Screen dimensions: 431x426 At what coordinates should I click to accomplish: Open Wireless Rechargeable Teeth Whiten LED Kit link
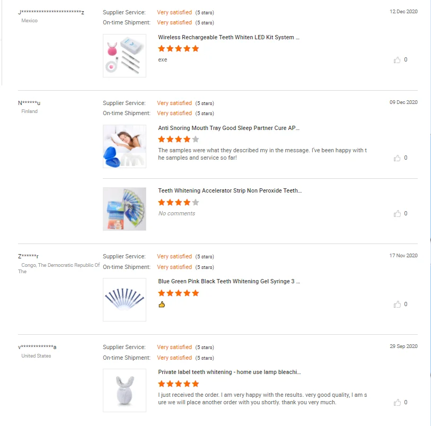pyautogui.click(x=228, y=38)
